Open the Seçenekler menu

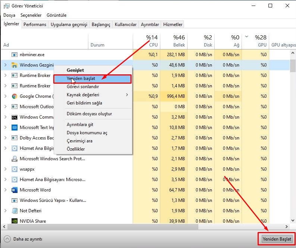31,15
